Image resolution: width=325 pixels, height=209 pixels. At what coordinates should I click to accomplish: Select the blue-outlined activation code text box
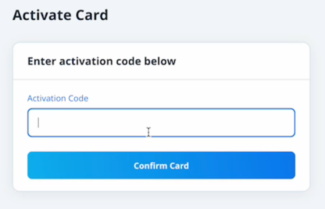point(161,123)
